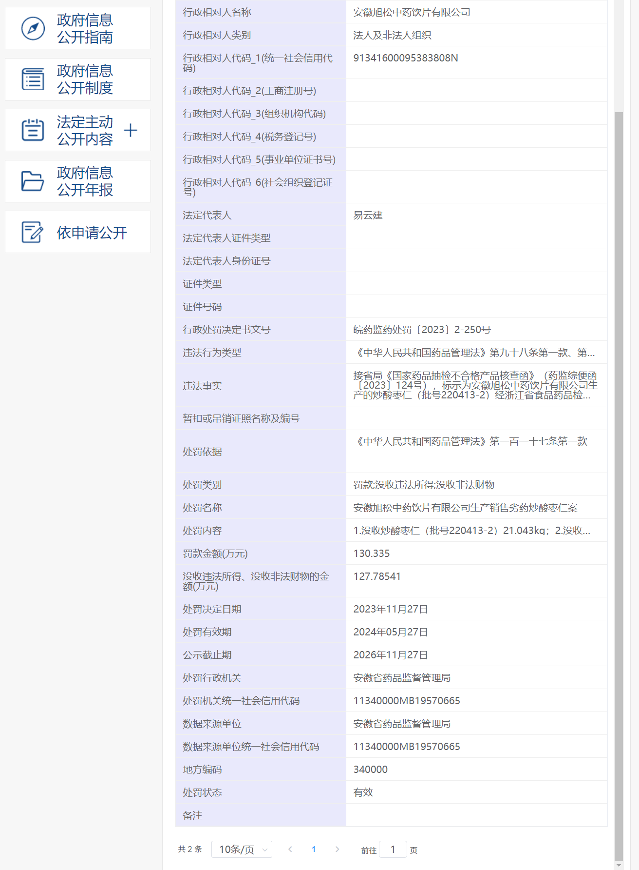Click 数据来源单位 value 安徽省药品监督管理局
The height and width of the screenshot is (870, 639).
402,724
